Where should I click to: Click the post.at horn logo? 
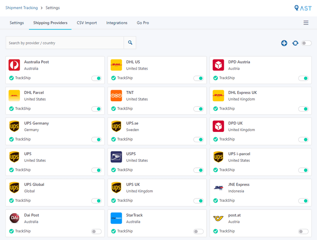218,218
